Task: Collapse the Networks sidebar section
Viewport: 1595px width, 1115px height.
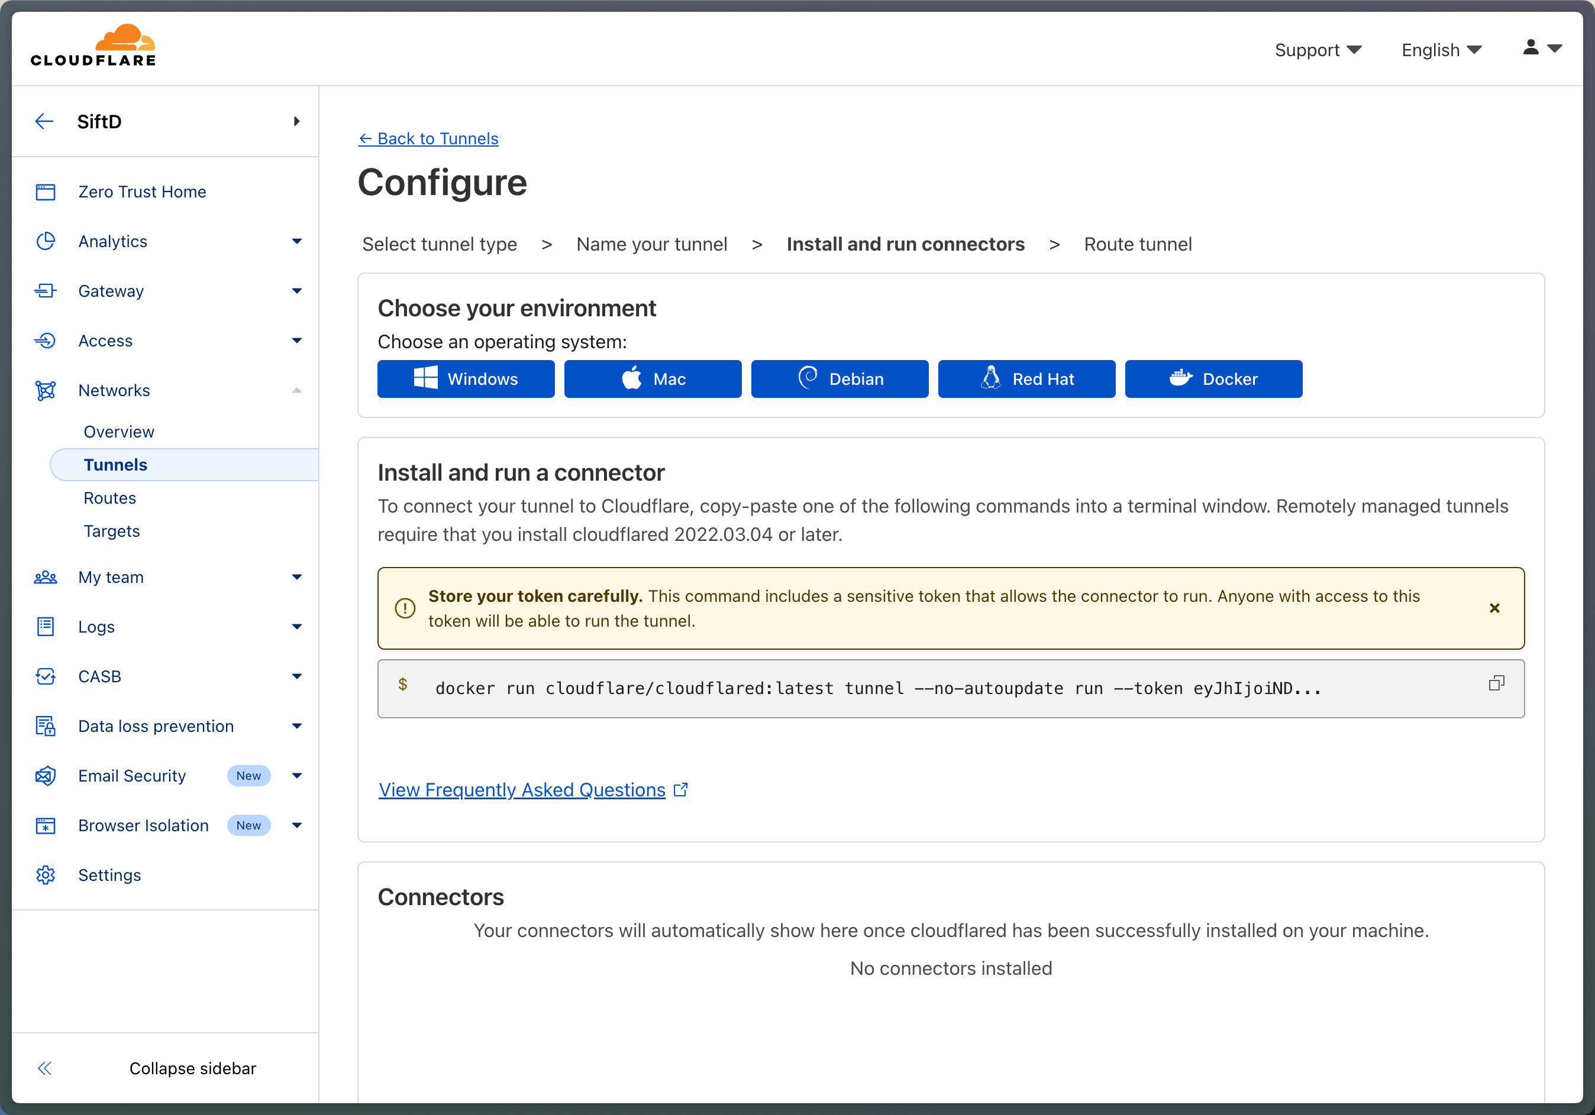Action: [x=296, y=390]
